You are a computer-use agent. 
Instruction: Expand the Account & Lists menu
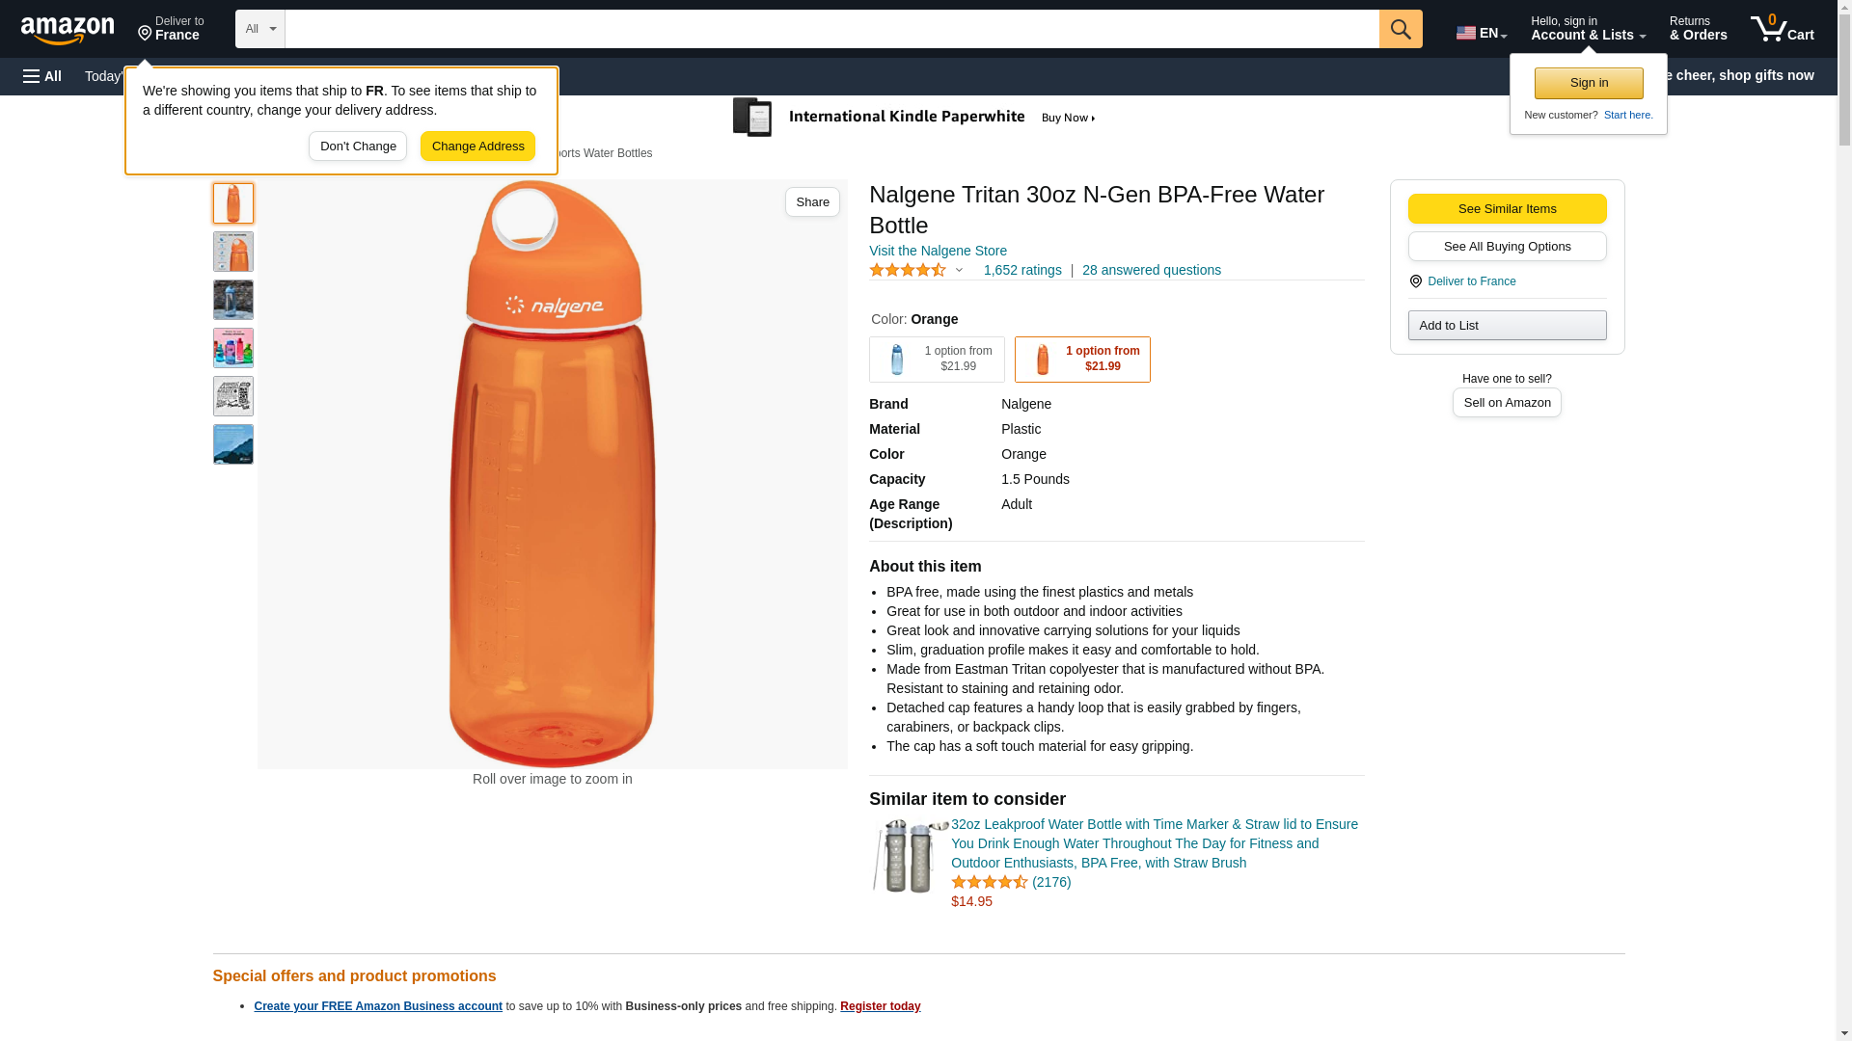point(1587,29)
